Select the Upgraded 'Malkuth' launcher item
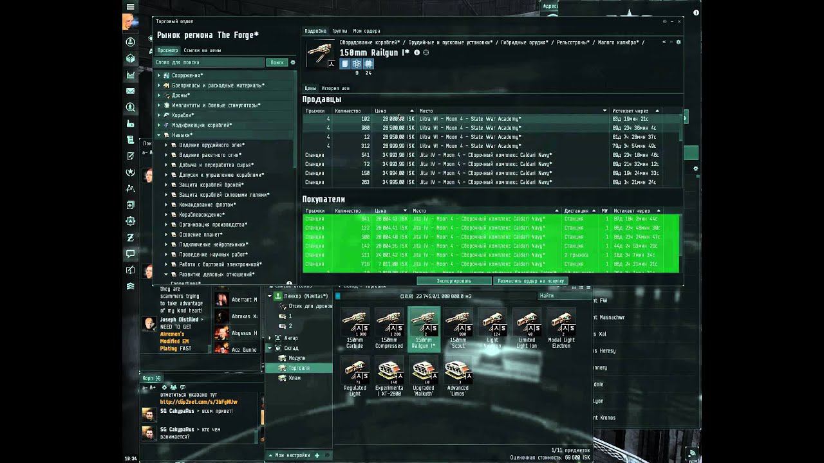This screenshot has width=824, height=463. 424,377
